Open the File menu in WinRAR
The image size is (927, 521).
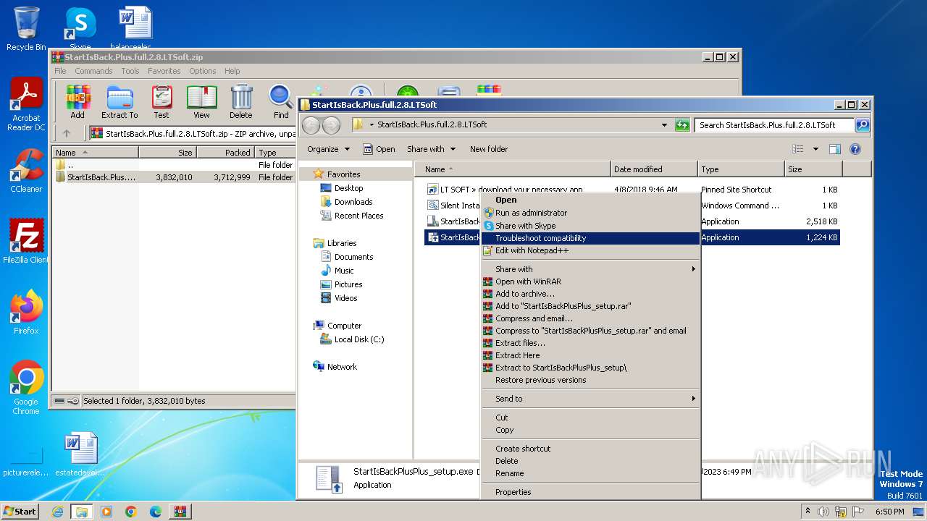point(60,71)
